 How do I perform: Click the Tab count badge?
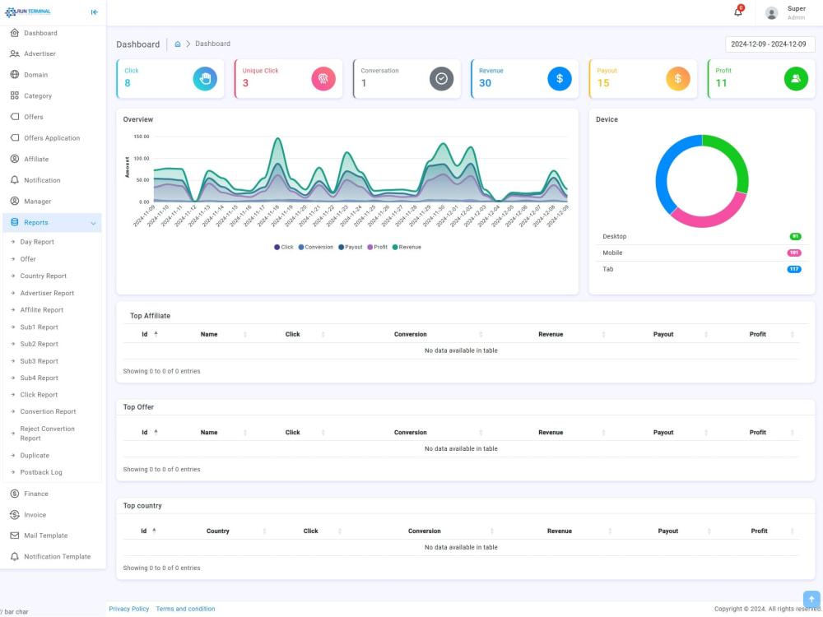[794, 269]
